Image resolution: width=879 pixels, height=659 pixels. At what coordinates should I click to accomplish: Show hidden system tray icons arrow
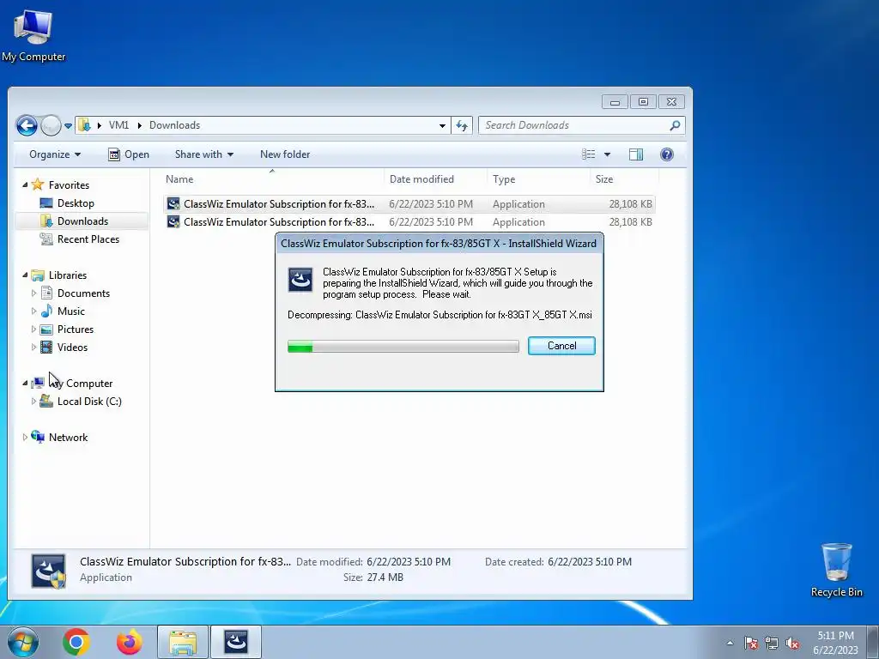coord(730,644)
